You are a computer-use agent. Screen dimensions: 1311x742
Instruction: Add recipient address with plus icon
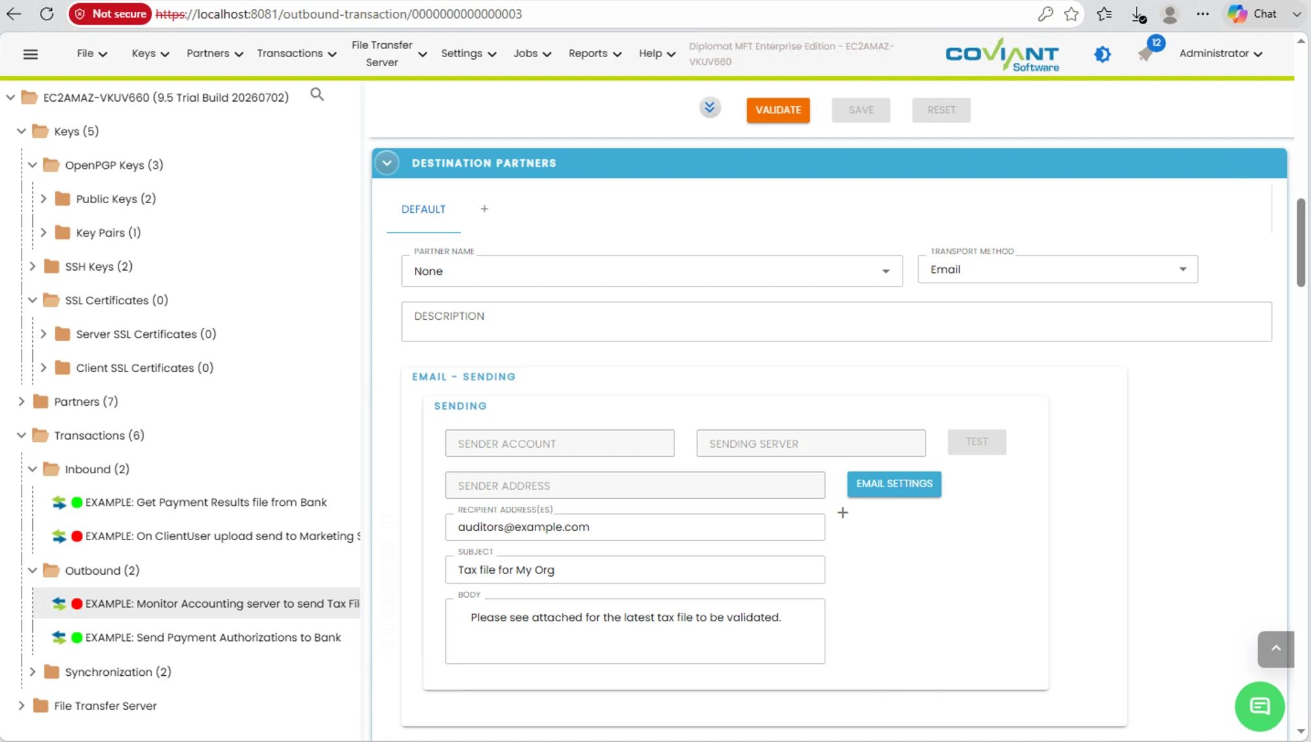click(843, 513)
